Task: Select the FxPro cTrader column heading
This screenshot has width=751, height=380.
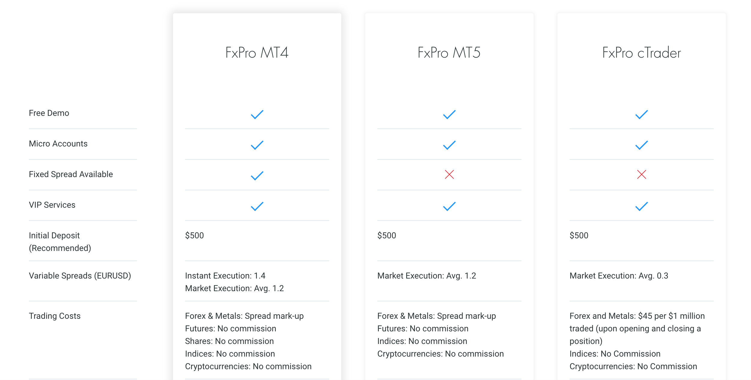Action: pos(642,53)
